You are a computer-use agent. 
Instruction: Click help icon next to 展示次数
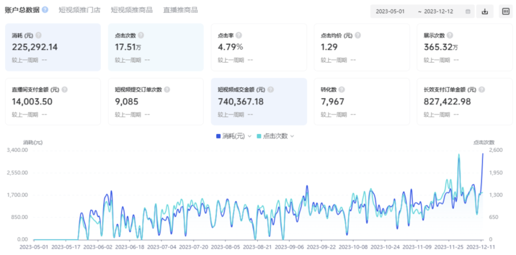[450, 35]
